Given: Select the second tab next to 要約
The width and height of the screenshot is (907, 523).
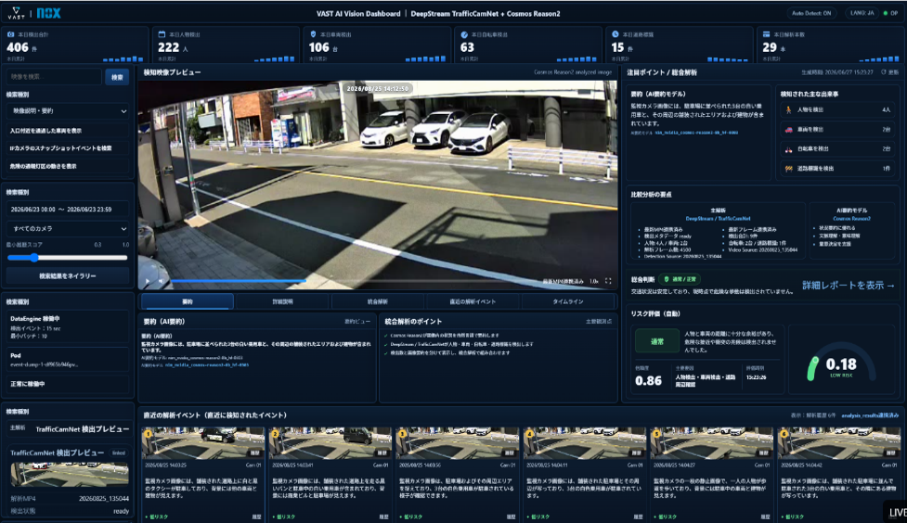Looking at the screenshot, I should [282, 301].
